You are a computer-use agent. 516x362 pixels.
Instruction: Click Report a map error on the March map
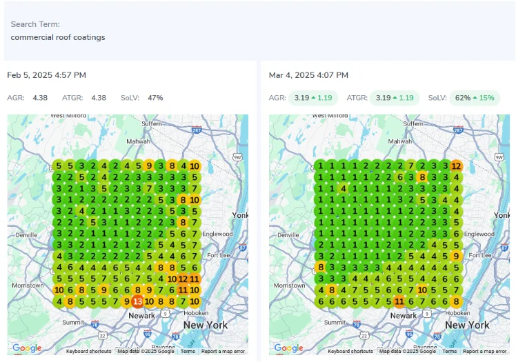(x=484, y=352)
